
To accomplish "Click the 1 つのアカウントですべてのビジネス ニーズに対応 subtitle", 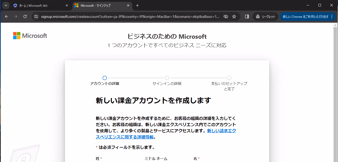I will (167, 45).
